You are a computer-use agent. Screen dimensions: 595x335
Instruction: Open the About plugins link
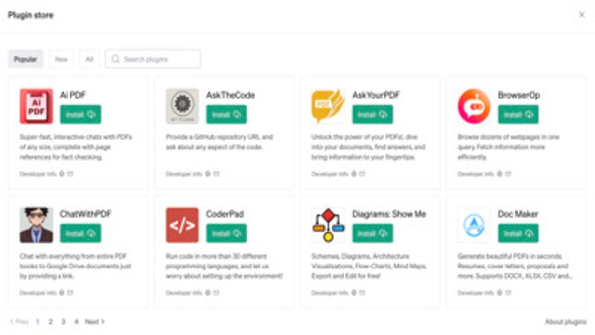[x=565, y=322]
